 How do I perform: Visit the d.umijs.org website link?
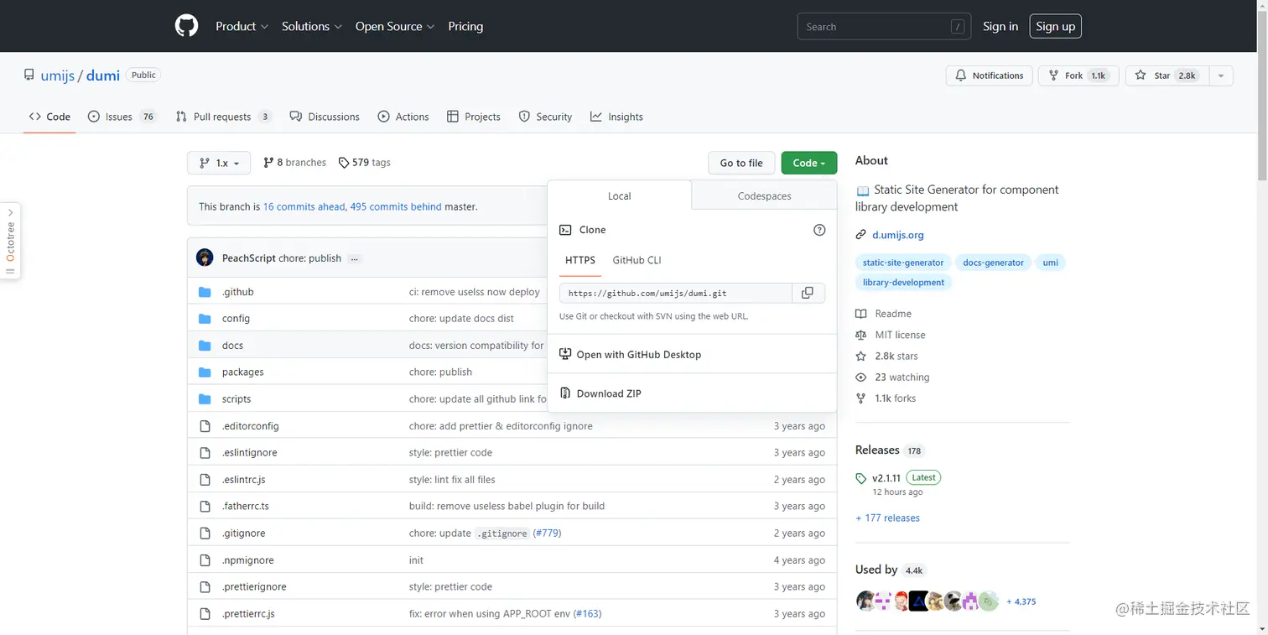(897, 235)
